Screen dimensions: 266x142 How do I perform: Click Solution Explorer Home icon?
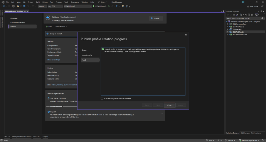[234, 15]
